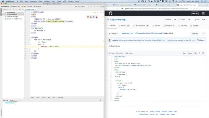Open GitHub hamburger navigation menu
Image resolution: width=209 pixels, height=118 pixels.
(x=203, y=13)
